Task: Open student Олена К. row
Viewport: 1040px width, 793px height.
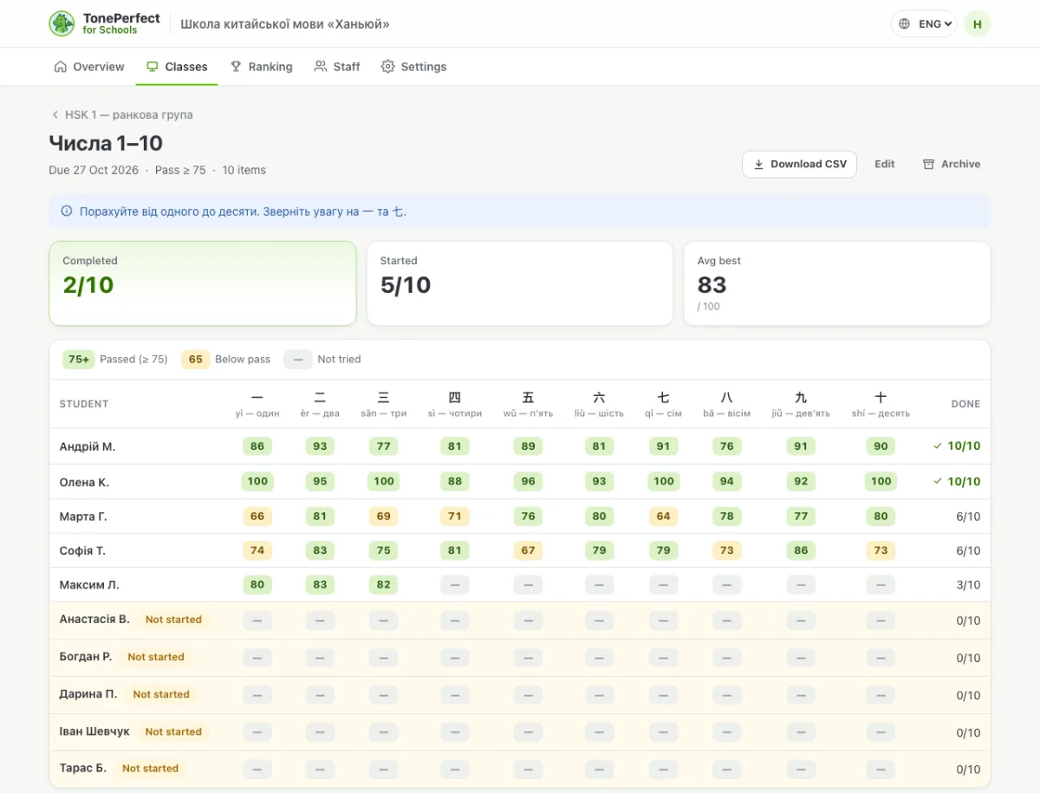Action: click(x=520, y=482)
